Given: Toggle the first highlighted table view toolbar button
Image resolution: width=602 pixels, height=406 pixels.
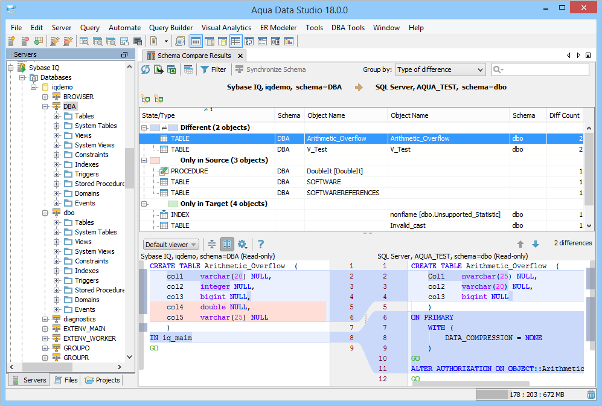Looking at the screenshot, I should click(x=196, y=41).
